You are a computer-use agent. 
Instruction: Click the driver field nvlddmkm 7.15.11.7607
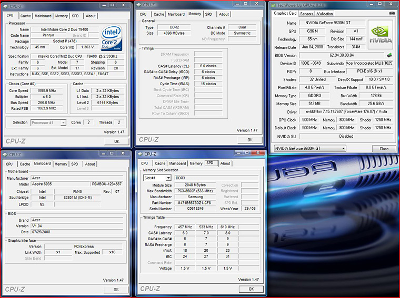coord(346,111)
